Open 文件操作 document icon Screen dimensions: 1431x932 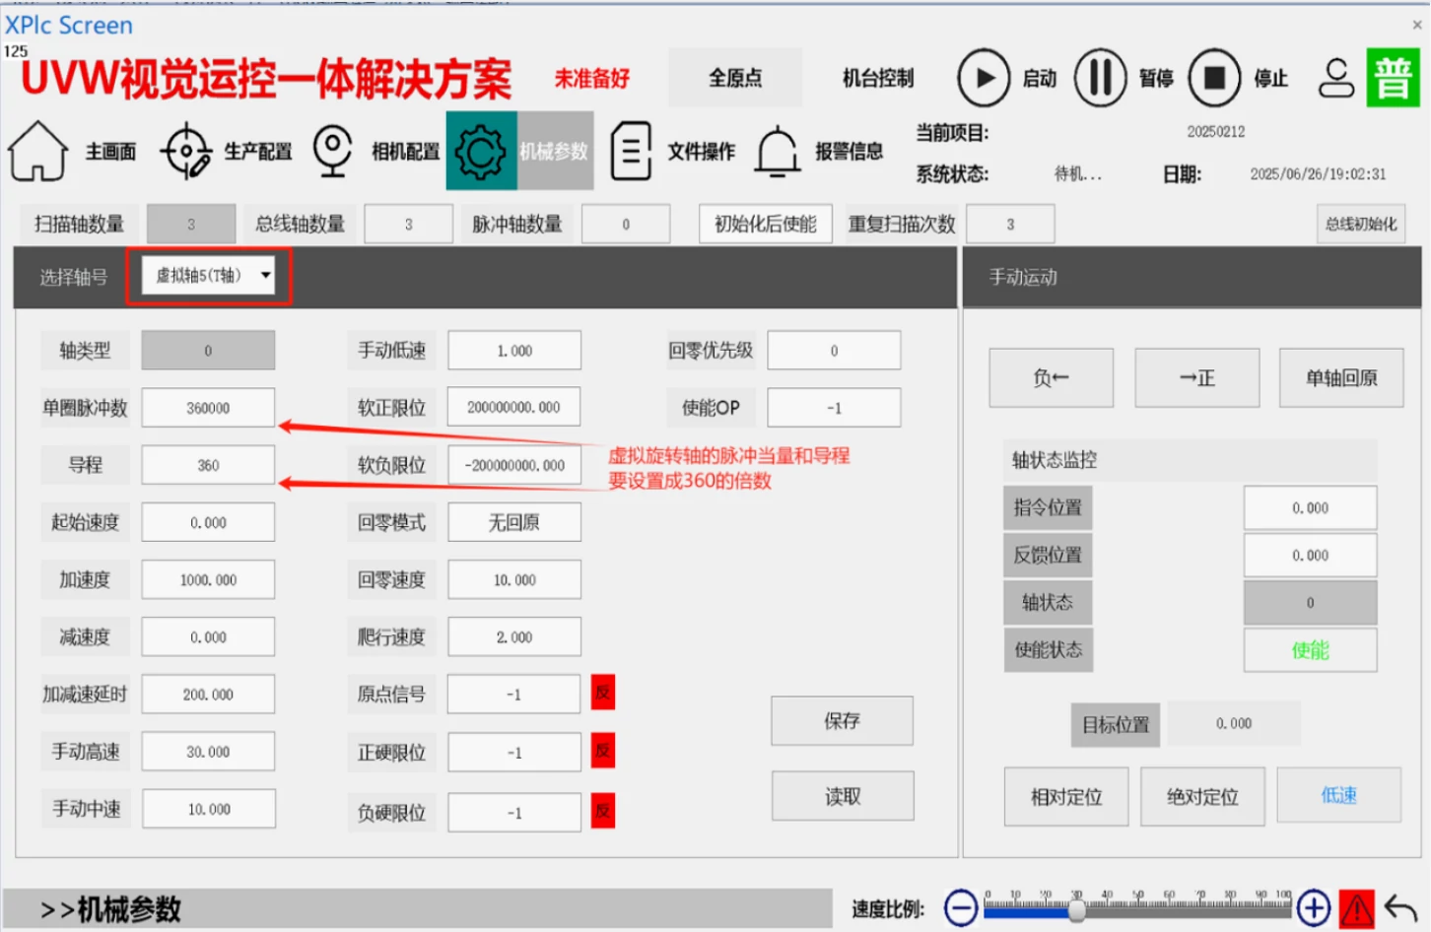[x=631, y=151]
